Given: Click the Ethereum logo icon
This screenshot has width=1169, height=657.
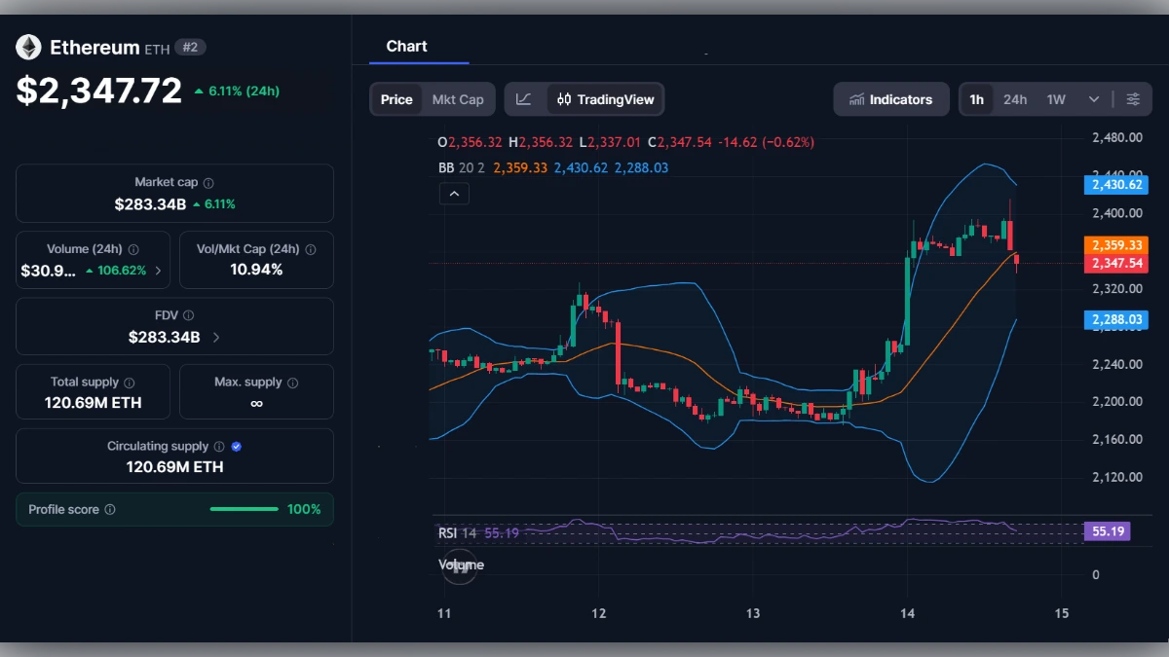Looking at the screenshot, I should pyautogui.click(x=27, y=46).
